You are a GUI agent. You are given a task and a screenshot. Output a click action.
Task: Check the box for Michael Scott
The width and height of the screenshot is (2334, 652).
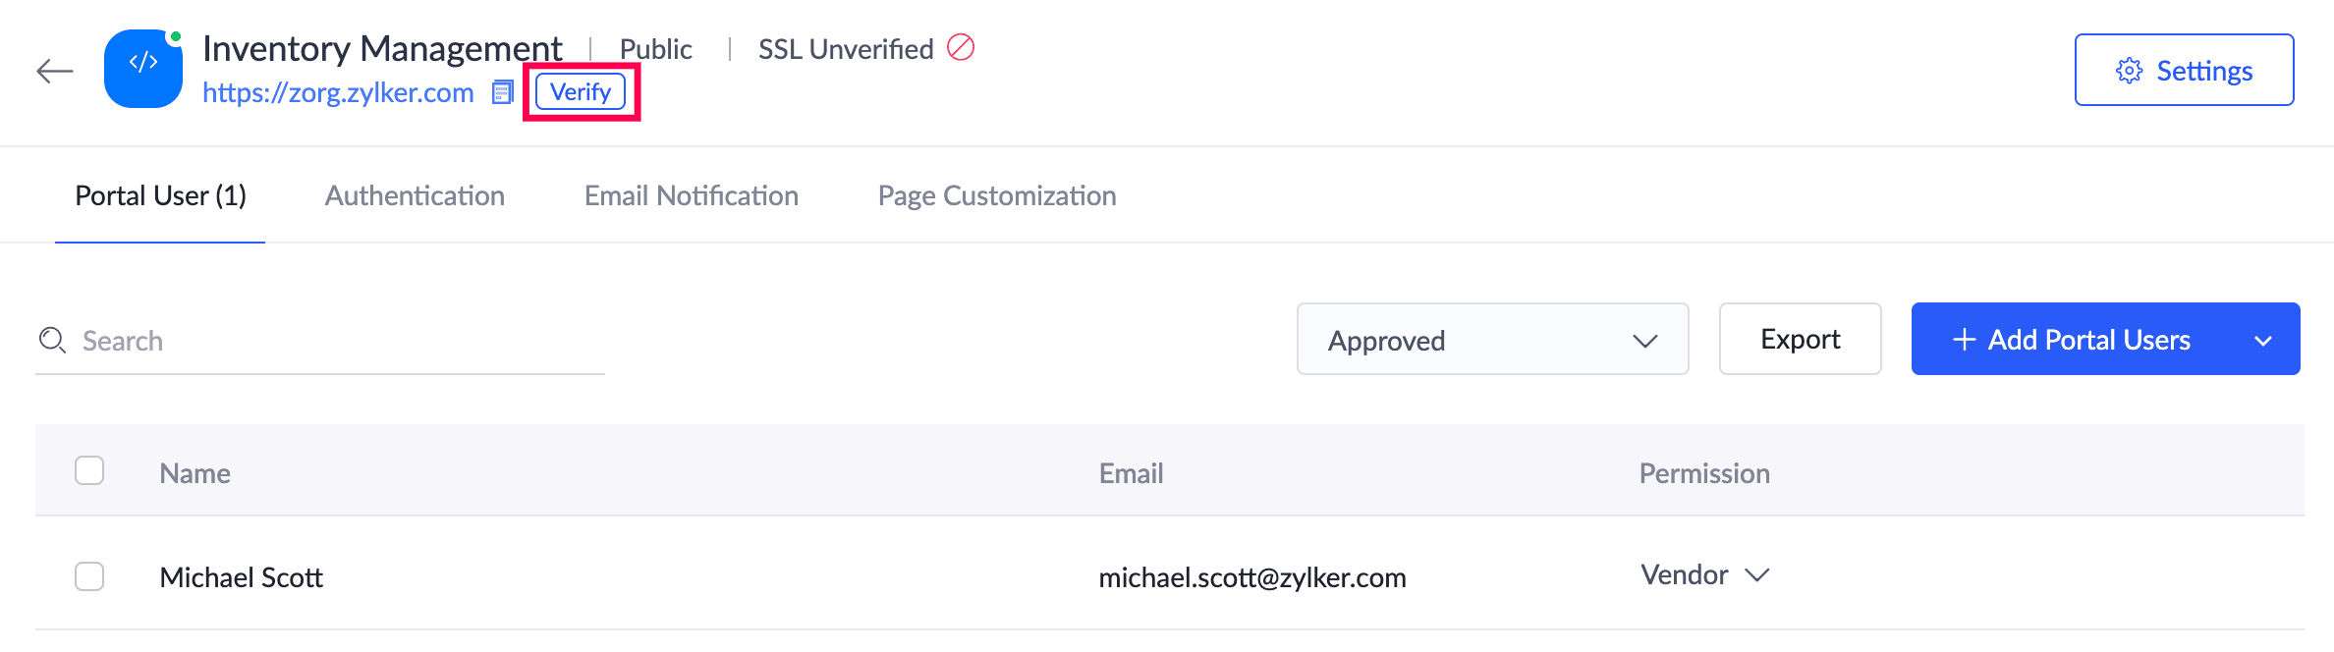[x=89, y=576]
